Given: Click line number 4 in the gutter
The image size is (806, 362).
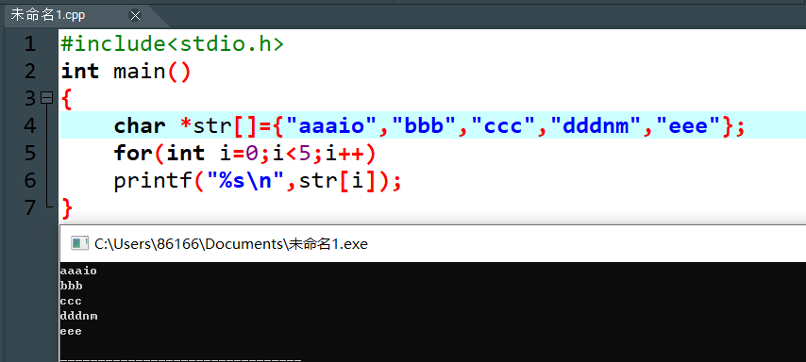Looking at the screenshot, I should [30, 125].
